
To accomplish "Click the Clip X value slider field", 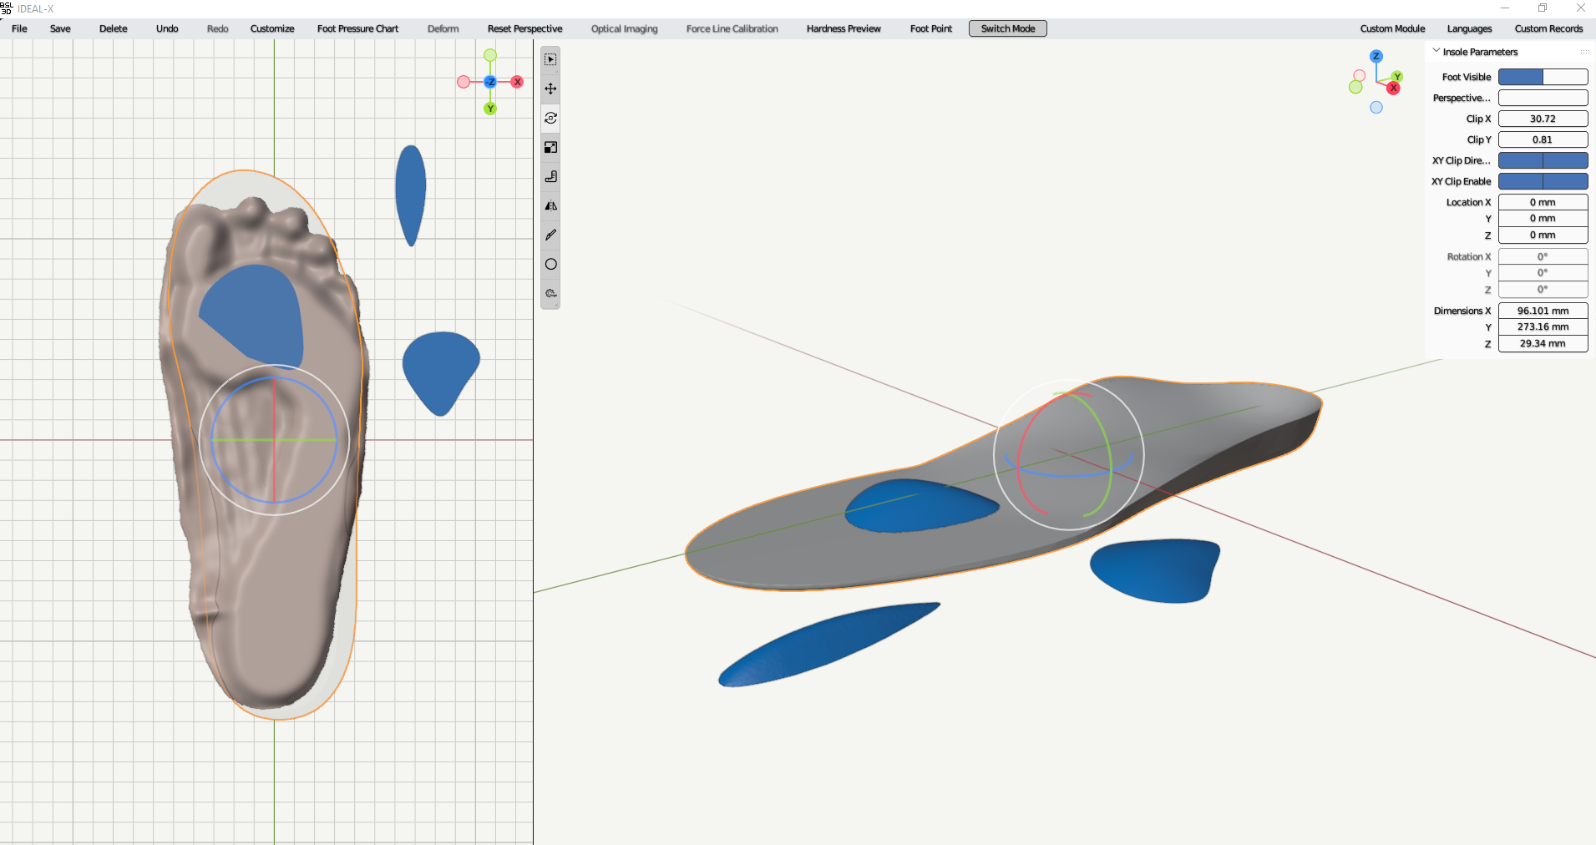I will coord(1542,119).
